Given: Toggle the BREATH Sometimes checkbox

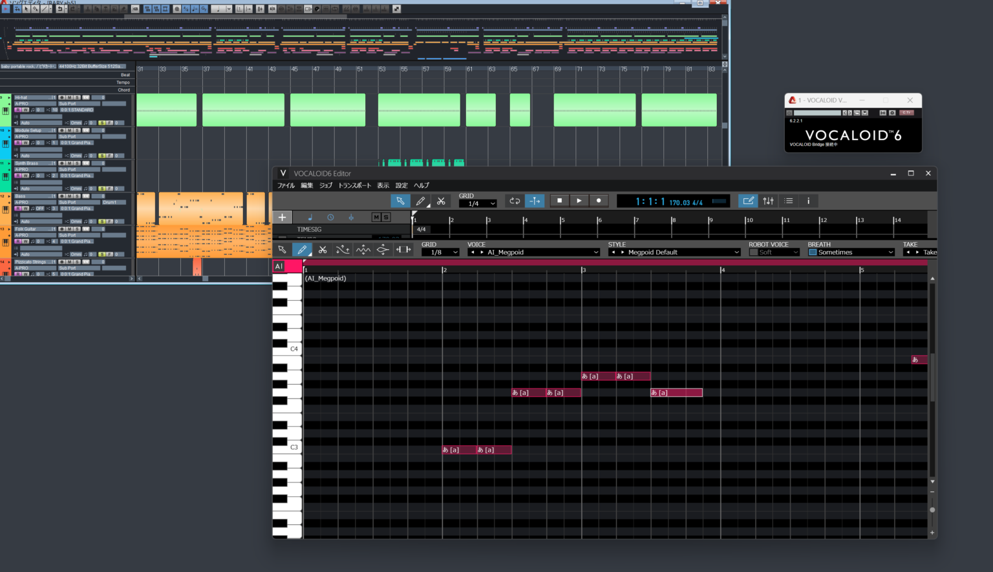Looking at the screenshot, I should 813,252.
